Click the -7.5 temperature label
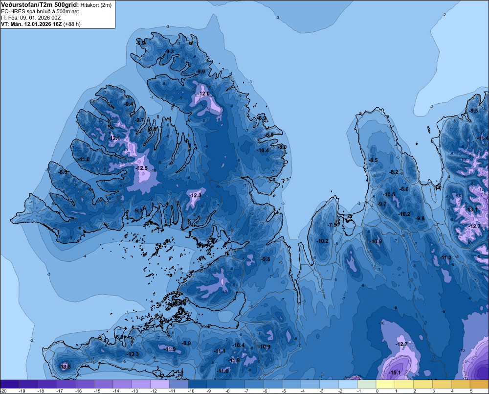This screenshot has width=489, height=394. pyautogui.click(x=333, y=225)
